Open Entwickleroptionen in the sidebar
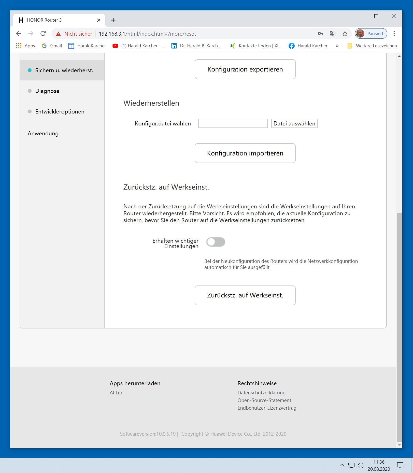Screen dimensions: 413x473 (x=62, y=111)
